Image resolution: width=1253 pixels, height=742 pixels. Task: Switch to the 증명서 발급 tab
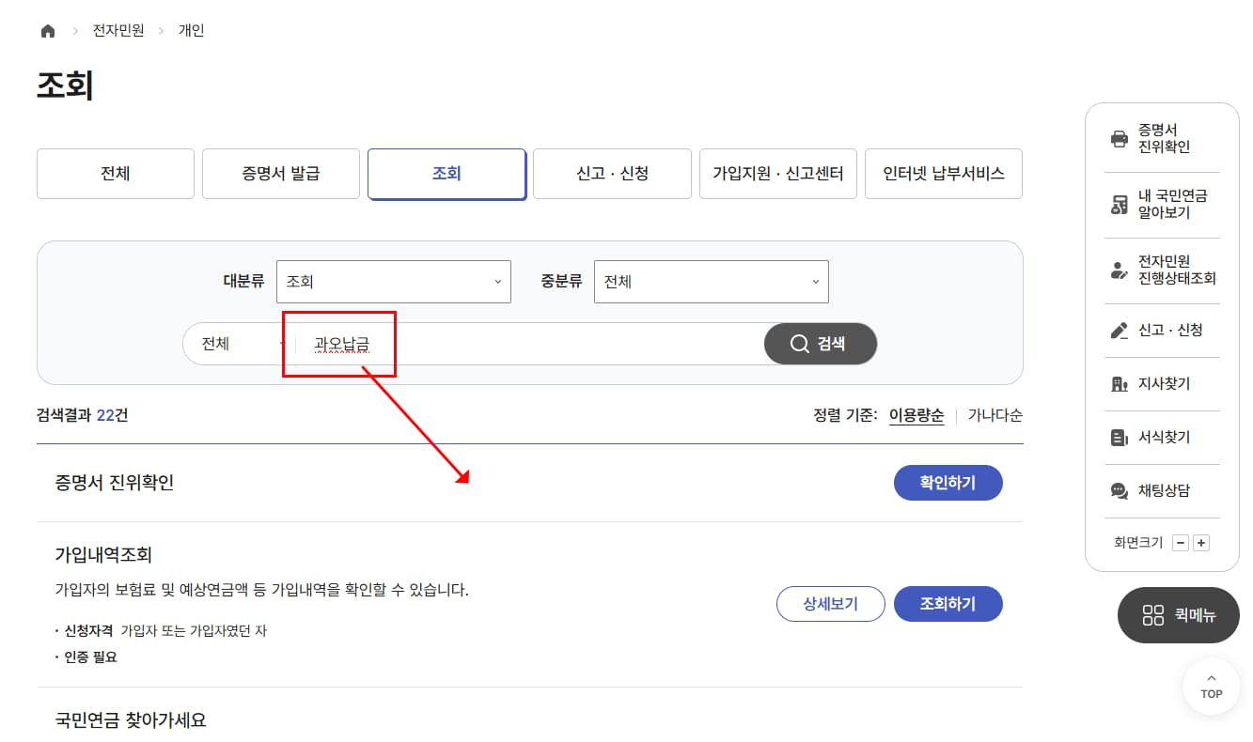(280, 173)
